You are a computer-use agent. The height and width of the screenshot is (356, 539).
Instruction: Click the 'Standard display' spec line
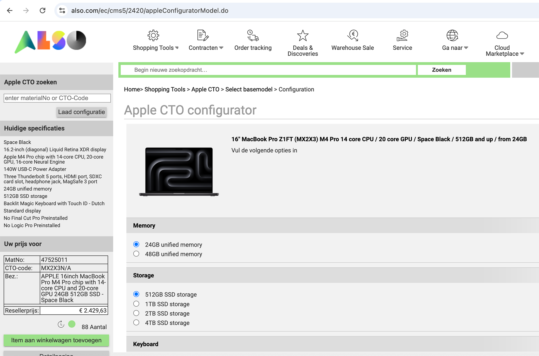22,210
